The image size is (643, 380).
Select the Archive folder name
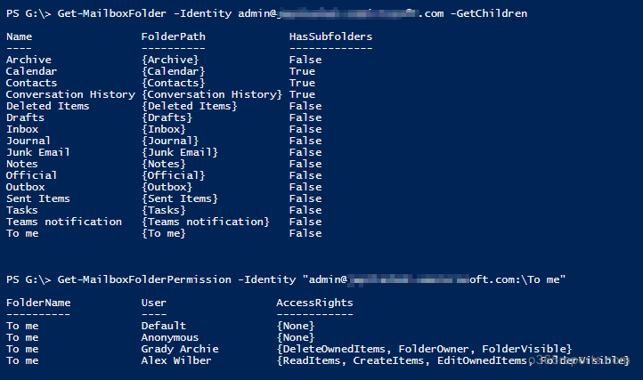(28, 60)
